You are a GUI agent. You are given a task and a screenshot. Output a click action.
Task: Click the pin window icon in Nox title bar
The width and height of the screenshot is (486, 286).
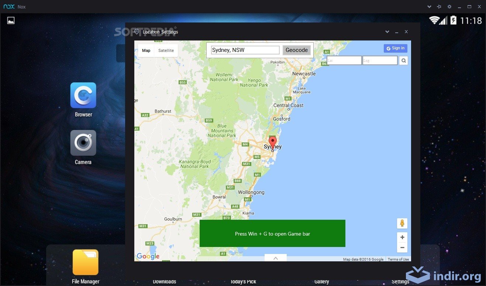pyautogui.click(x=439, y=7)
